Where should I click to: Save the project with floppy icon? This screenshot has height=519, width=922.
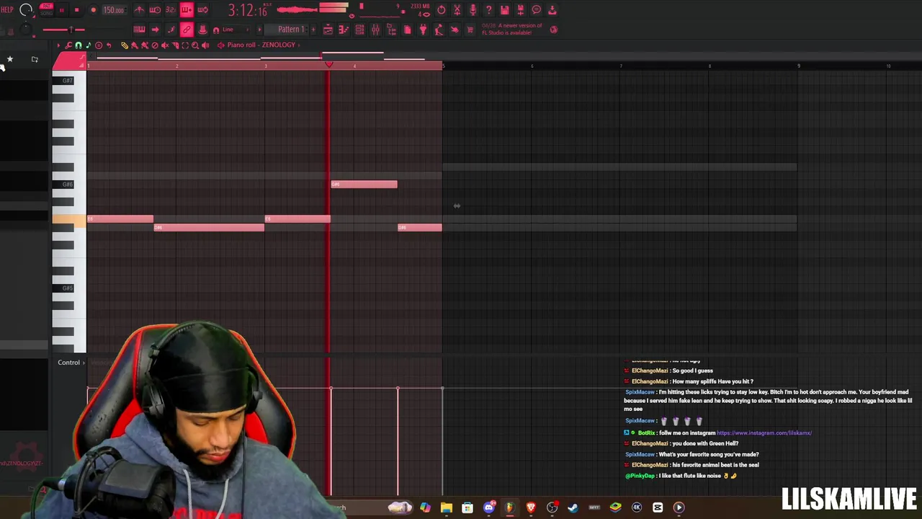[504, 10]
